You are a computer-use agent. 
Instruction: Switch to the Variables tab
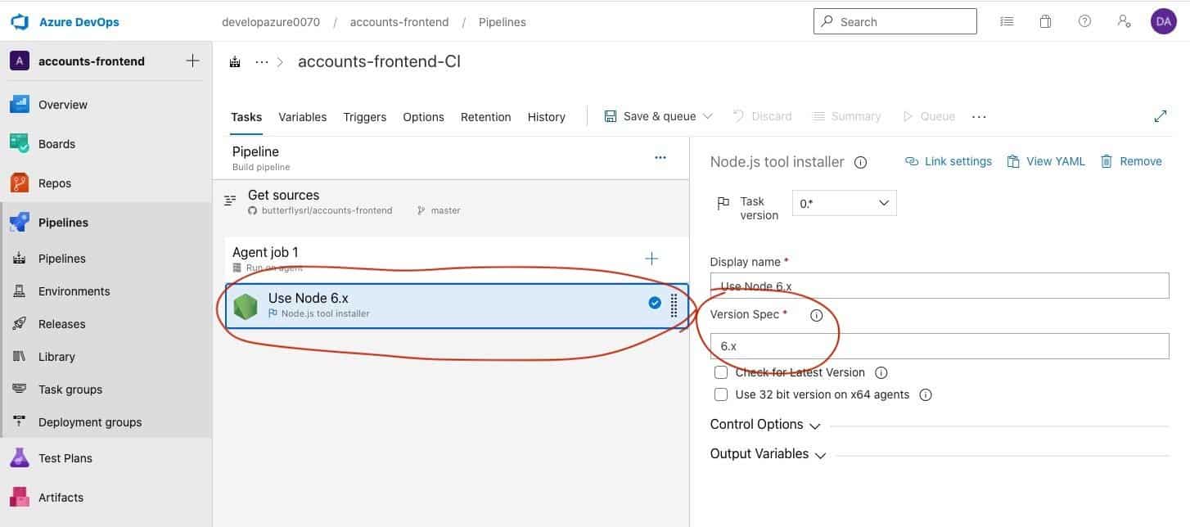pos(303,117)
